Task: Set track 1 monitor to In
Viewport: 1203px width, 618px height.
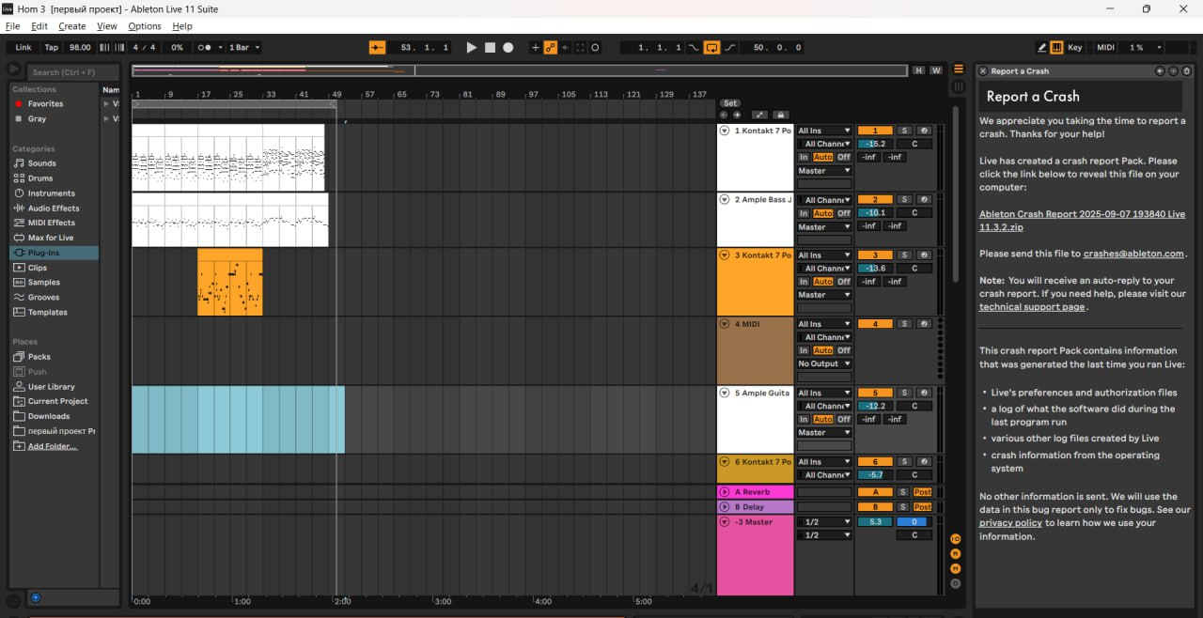Action: tap(804, 157)
